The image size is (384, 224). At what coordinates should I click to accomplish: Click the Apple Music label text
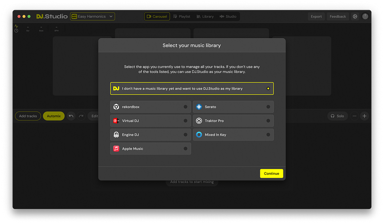tap(132, 149)
